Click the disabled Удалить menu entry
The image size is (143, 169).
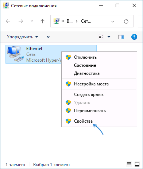pos(100,103)
